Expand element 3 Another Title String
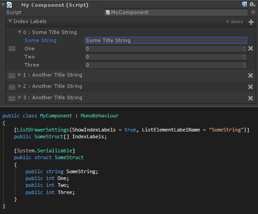The image size is (258, 214). tap(20, 97)
